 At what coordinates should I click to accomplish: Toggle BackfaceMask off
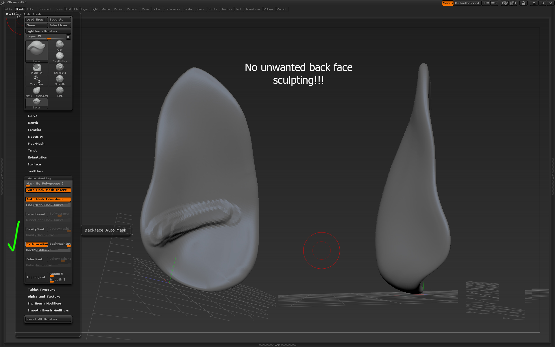coord(37,244)
